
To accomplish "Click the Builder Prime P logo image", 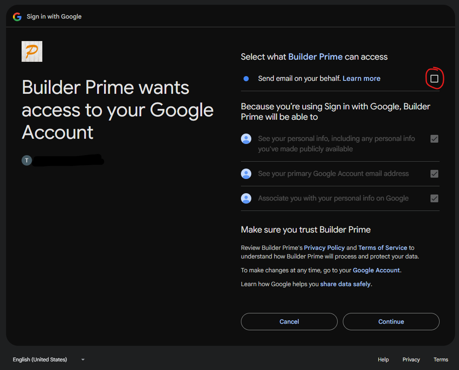I will [32, 51].
